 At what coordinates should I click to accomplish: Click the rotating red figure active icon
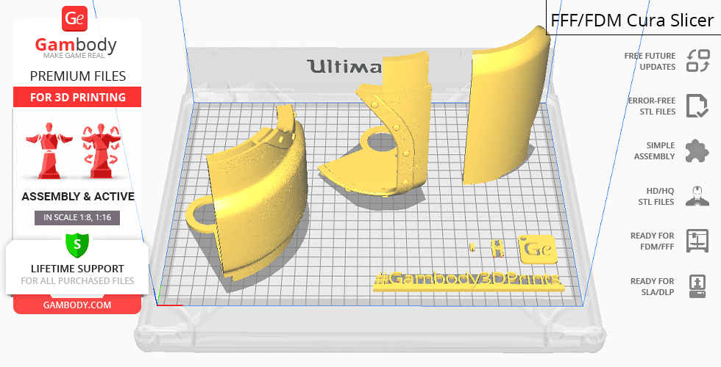click(102, 150)
